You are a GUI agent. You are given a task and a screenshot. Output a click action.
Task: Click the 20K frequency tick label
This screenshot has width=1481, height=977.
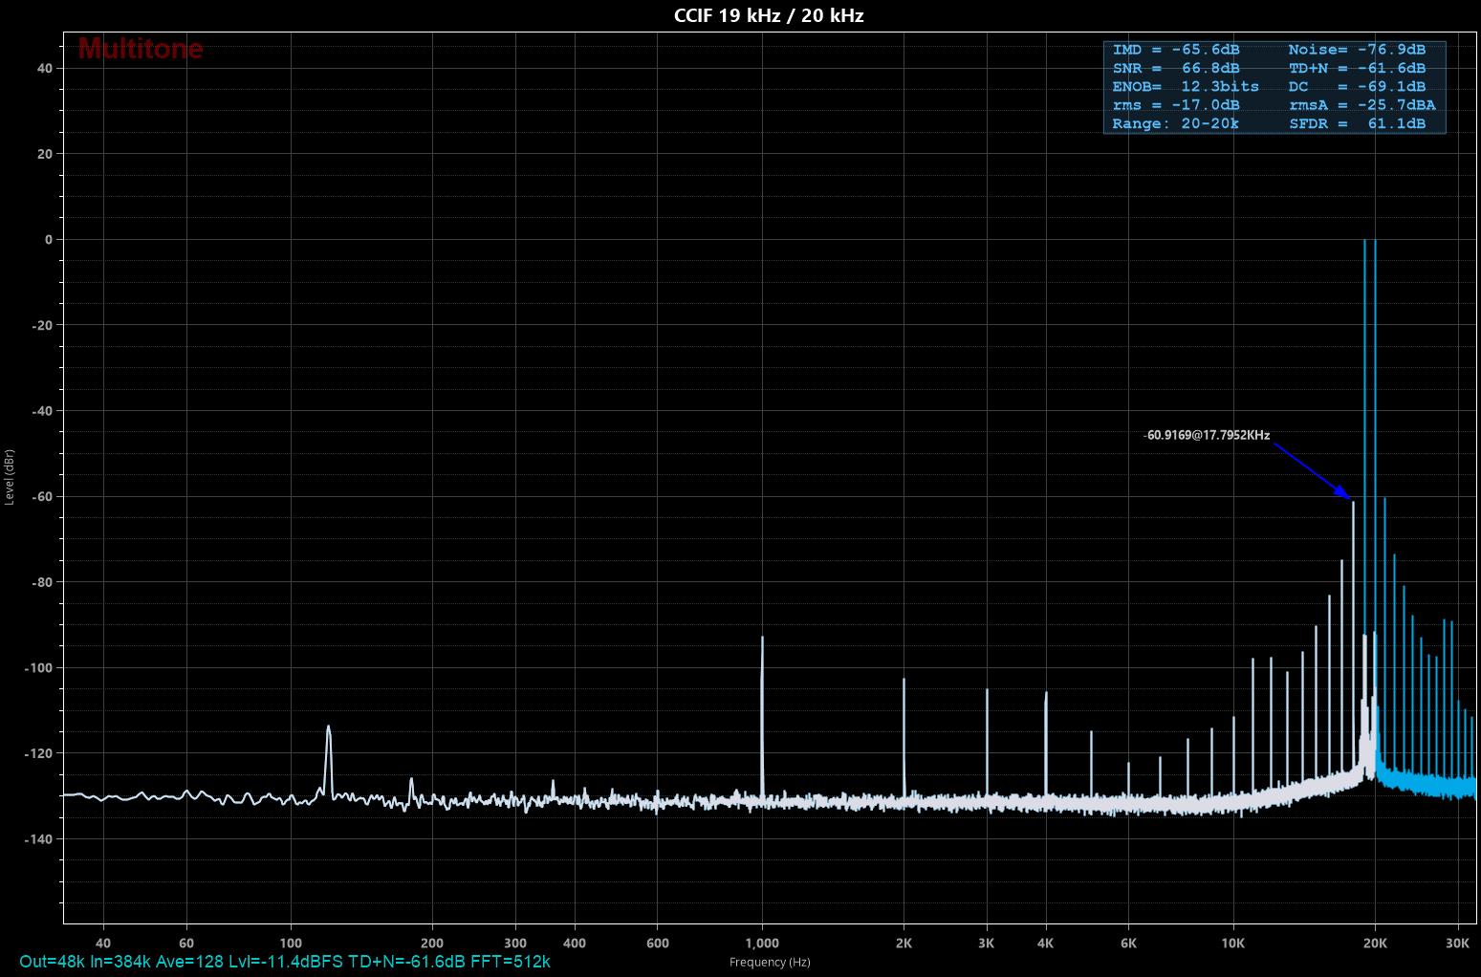point(1375,943)
